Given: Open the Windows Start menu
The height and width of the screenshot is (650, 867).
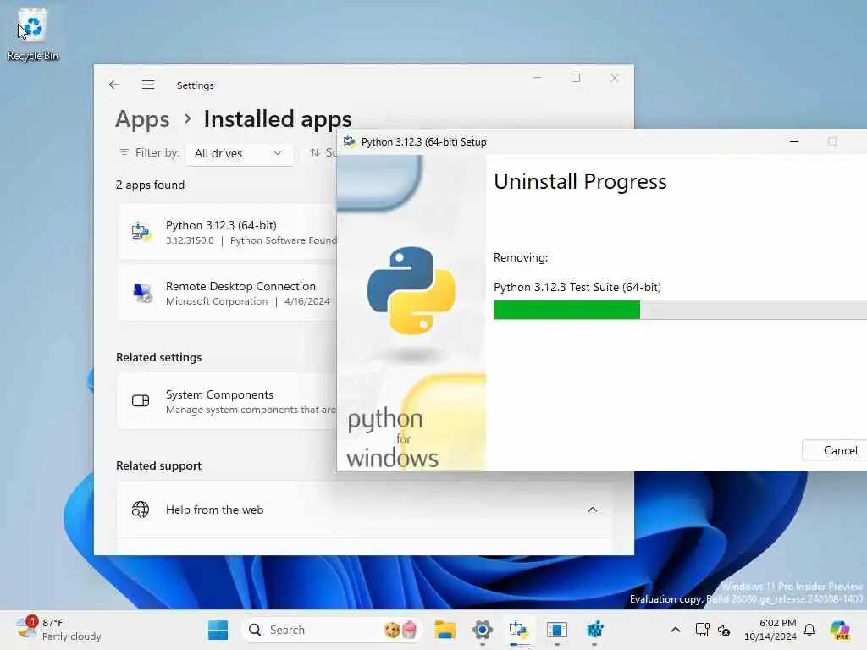Looking at the screenshot, I should click(x=218, y=630).
